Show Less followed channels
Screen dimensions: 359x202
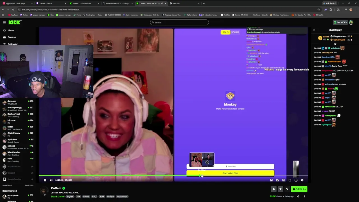click(29, 185)
